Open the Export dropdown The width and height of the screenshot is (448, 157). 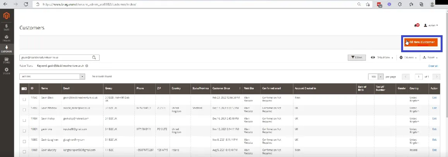(x=430, y=58)
